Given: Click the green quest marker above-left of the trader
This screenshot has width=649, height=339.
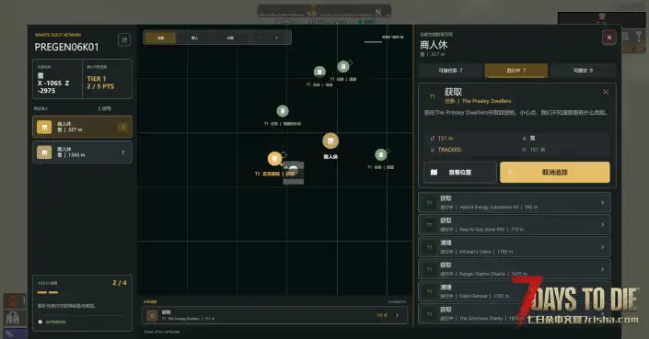Looking at the screenshot, I should 283,111.
